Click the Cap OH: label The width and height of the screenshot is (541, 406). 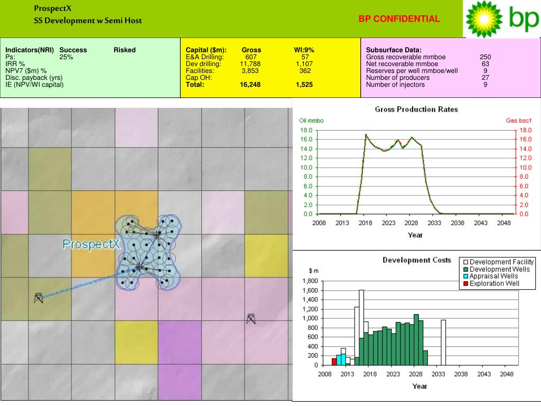pyautogui.click(x=199, y=78)
